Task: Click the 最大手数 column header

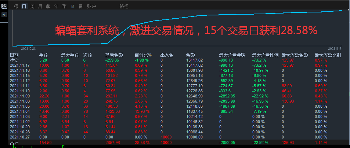Action: click(x=70, y=55)
